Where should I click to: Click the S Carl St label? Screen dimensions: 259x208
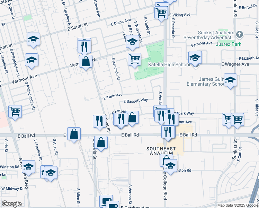tap(240, 154)
